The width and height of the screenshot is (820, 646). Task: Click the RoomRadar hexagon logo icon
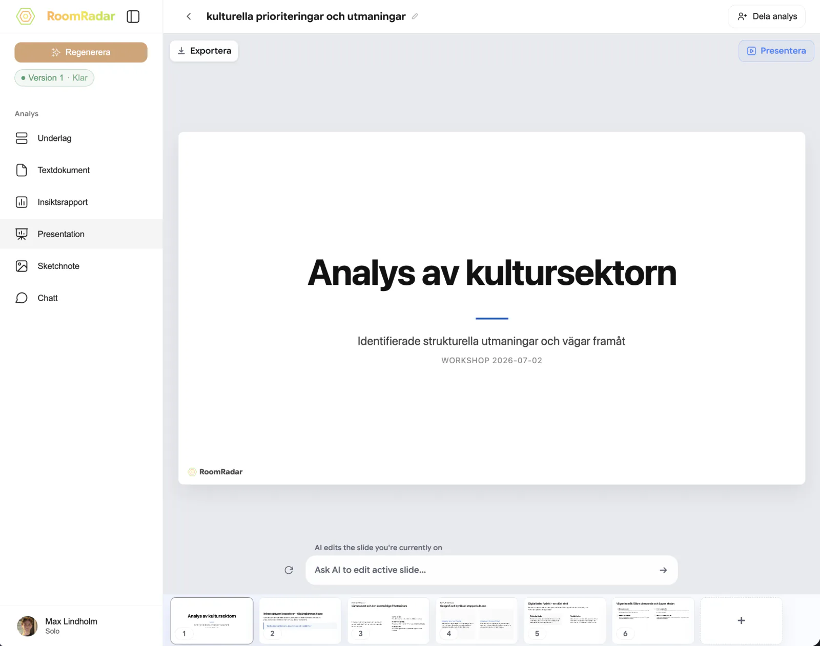click(26, 16)
